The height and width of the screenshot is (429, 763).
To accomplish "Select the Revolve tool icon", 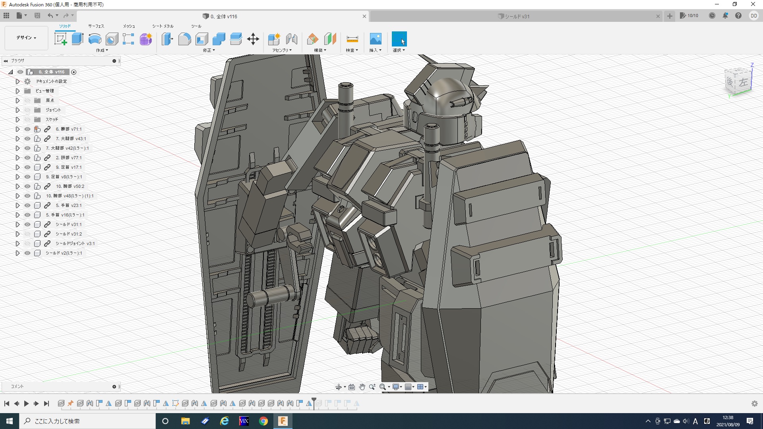I will click(x=95, y=39).
